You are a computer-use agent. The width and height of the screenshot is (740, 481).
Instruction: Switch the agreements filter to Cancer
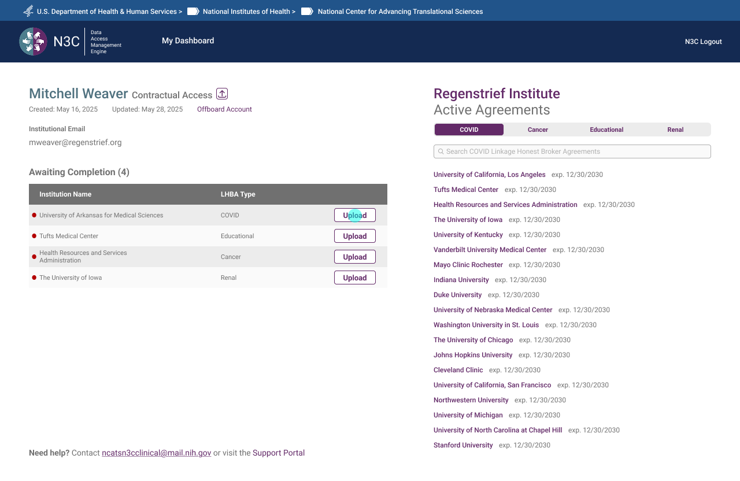click(x=538, y=129)
